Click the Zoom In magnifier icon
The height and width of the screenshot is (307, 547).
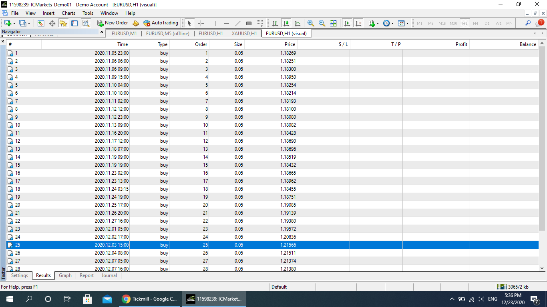pos(310,23)
